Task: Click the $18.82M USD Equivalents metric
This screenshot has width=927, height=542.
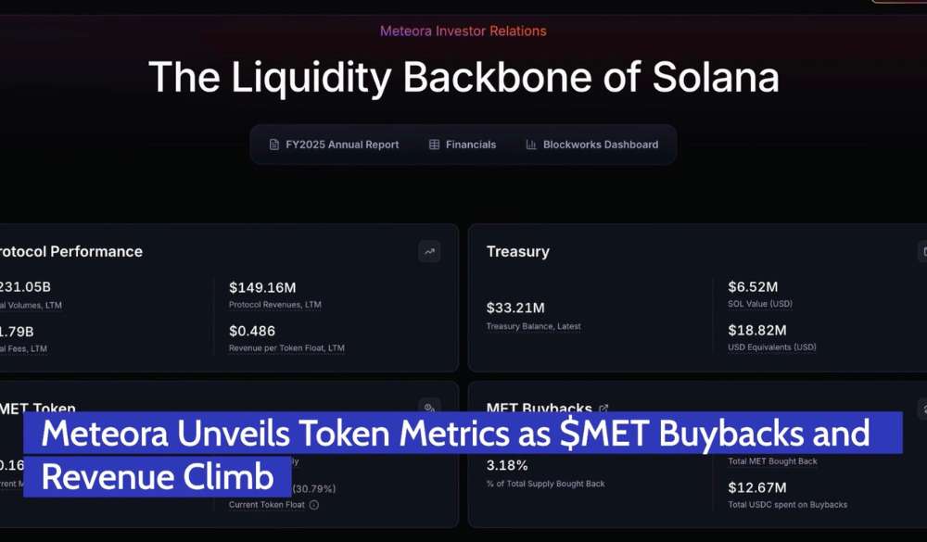Action: pos(757,331)
